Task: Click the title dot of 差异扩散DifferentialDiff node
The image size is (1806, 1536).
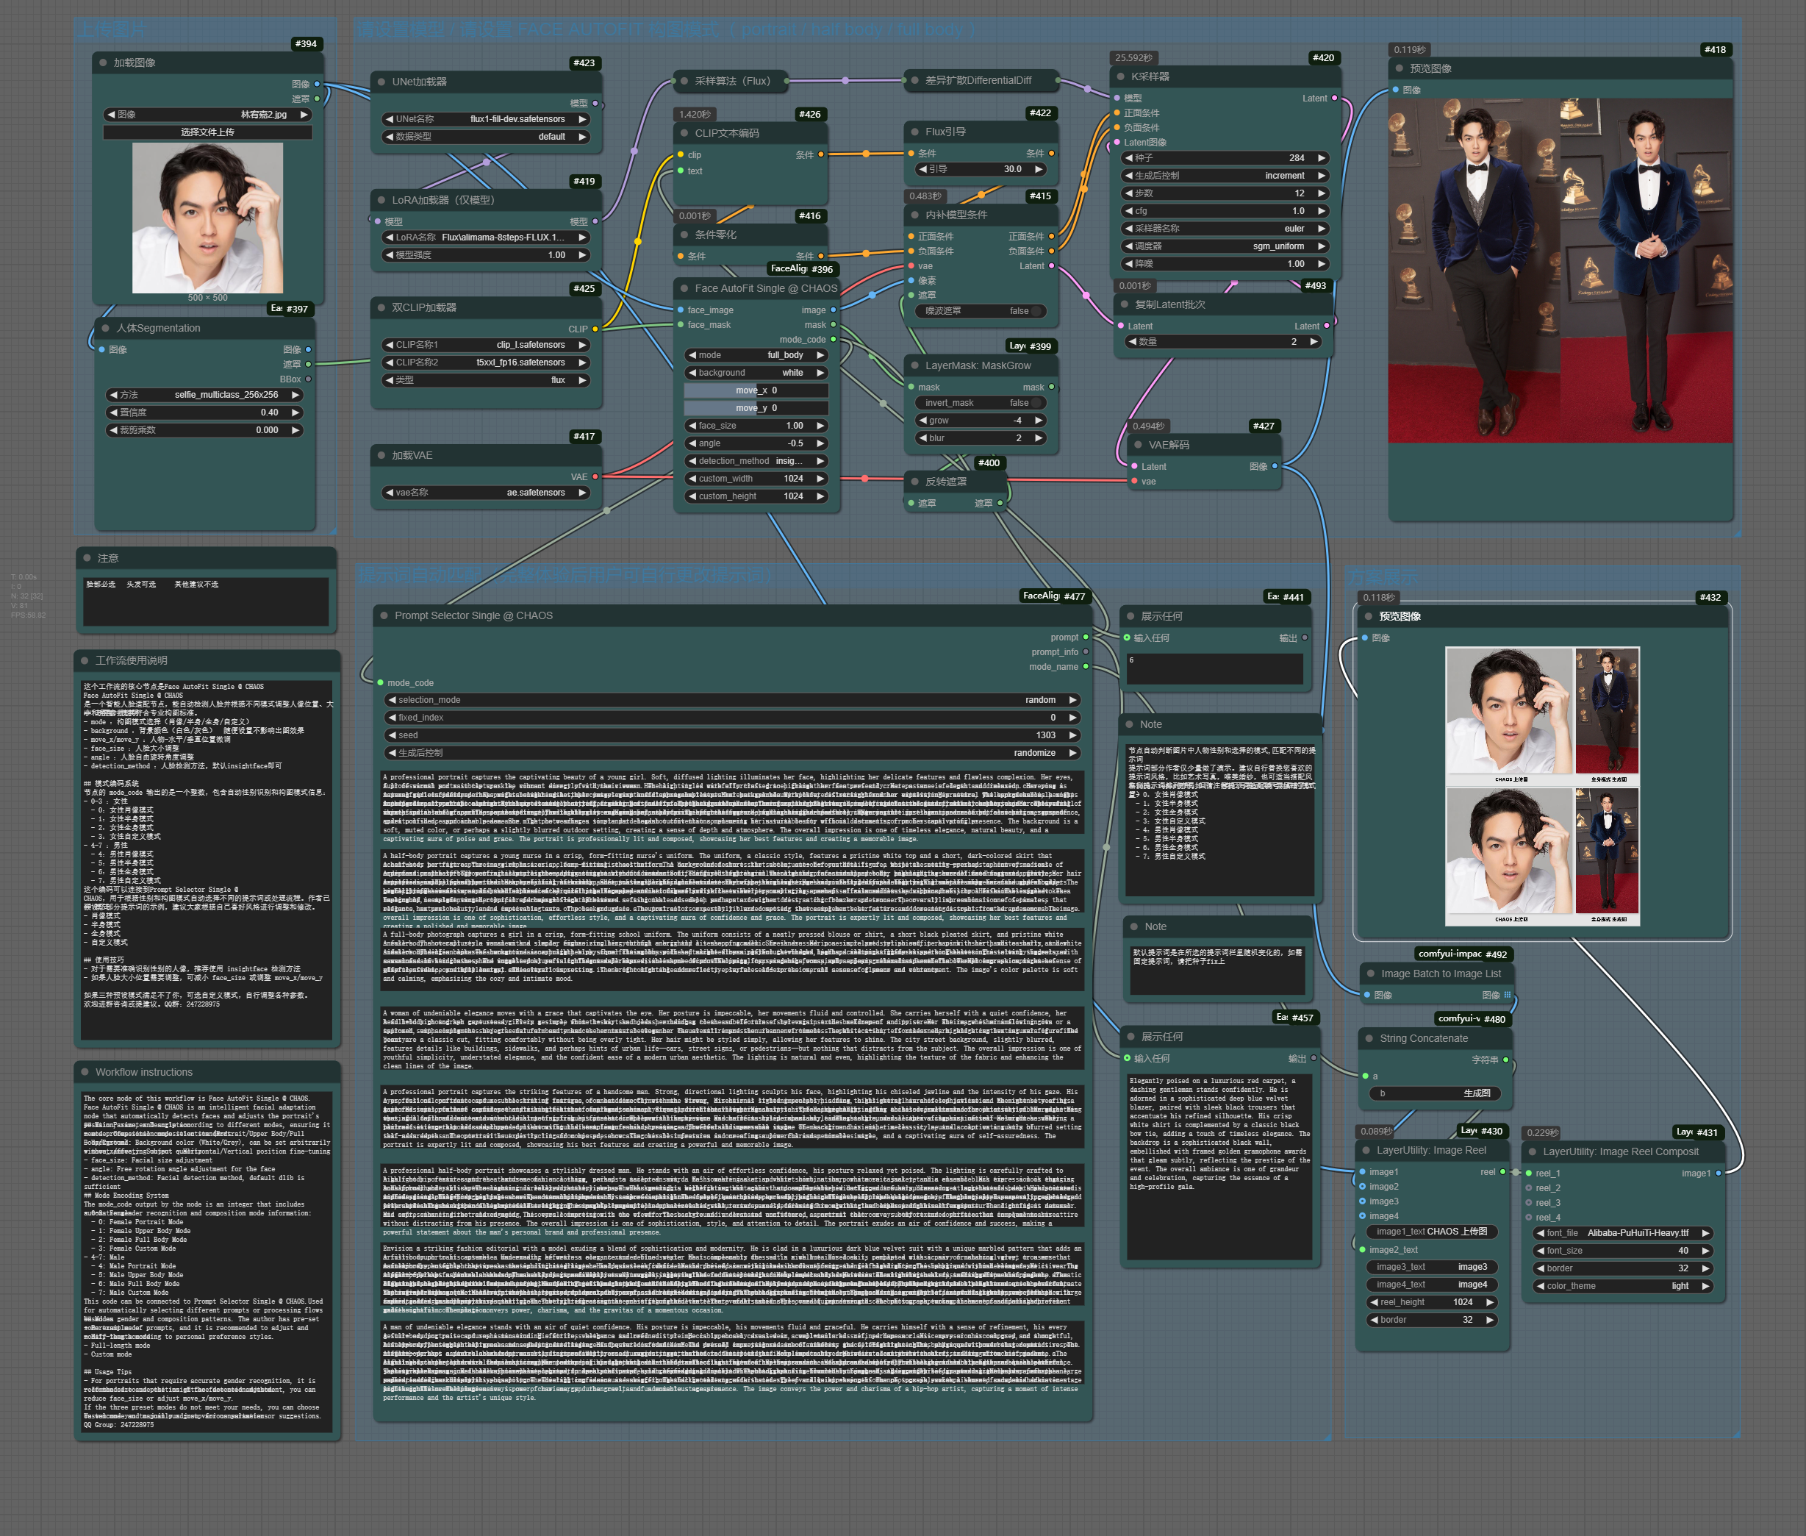Action: coord(914,80)
